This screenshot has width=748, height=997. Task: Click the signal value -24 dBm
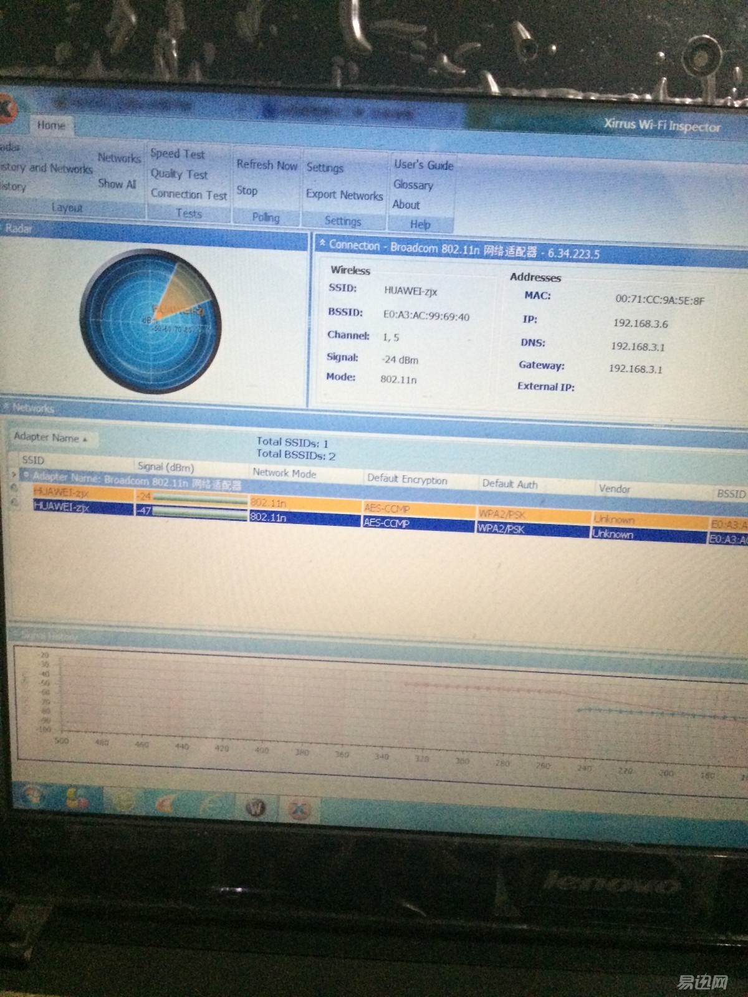pyautogui.click(x=400, y=360)
